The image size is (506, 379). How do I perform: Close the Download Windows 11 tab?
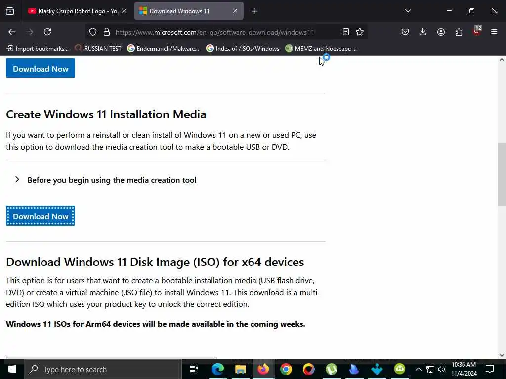tap(235, 11)
